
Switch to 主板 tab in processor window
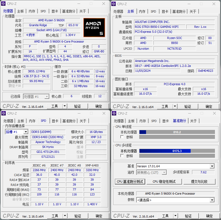(21, 11)
